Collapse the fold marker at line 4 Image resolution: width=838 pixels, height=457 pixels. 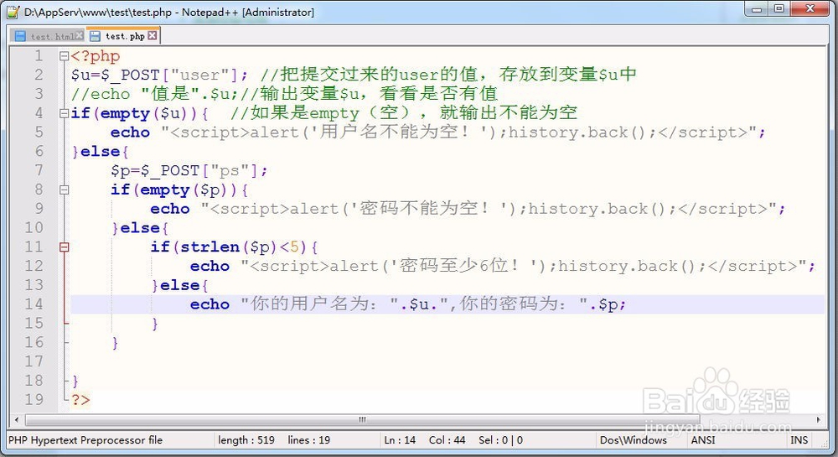pyautogui.click(x=65, y=113)
